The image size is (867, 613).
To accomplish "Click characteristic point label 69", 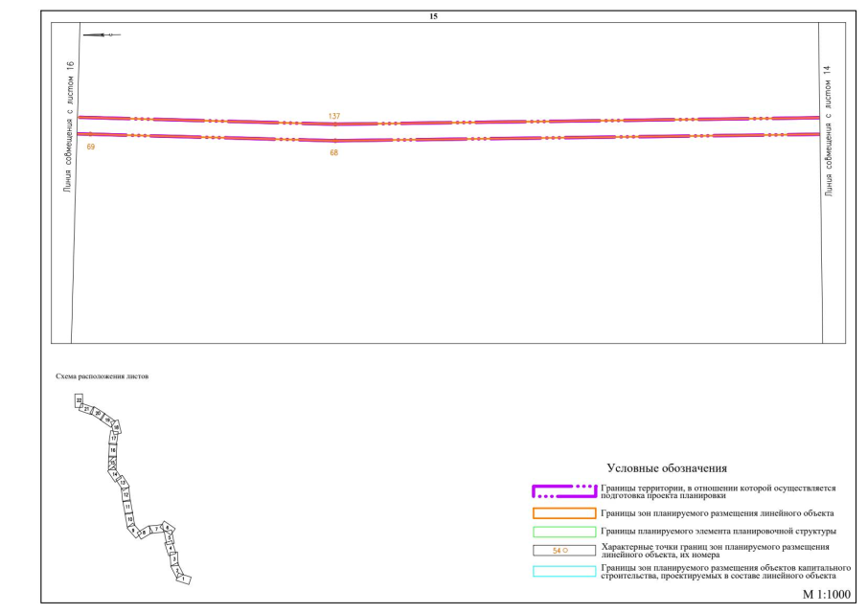I will point(90,147).
